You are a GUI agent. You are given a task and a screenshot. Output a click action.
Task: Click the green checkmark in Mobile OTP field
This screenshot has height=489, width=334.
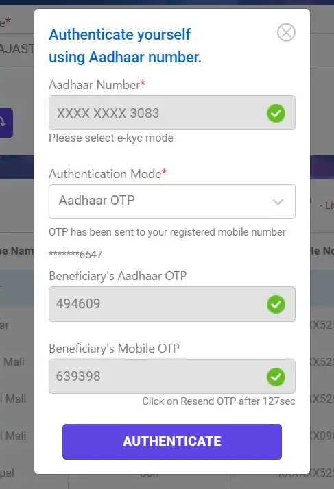276,377
